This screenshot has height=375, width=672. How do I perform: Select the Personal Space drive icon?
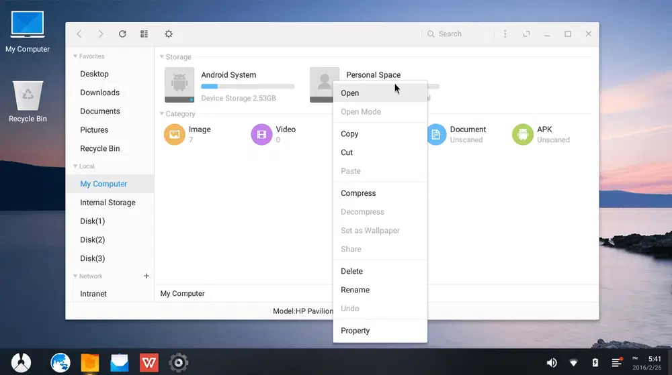tap(322, 85)
